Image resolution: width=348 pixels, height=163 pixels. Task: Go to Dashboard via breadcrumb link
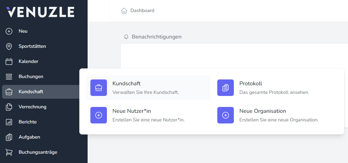coord(142,11)
